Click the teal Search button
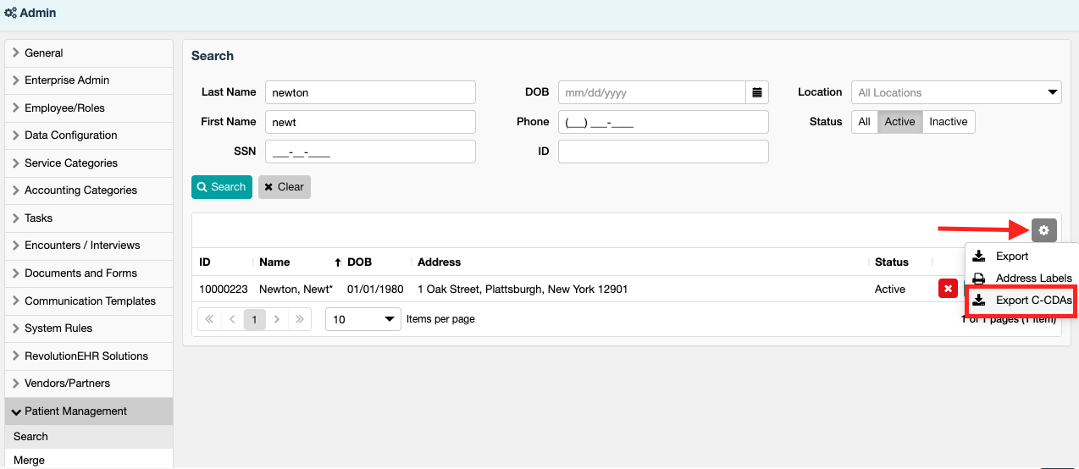This screenshot has width=1079, height=469. click(221, 187)
